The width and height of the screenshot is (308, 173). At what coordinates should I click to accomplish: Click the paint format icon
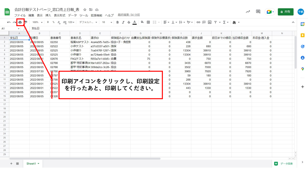[26, 22]
